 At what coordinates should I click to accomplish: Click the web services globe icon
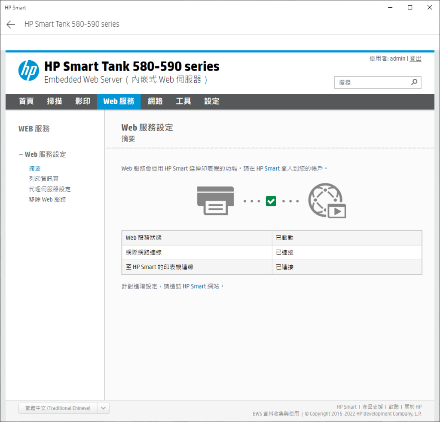(x=327, y=201)
